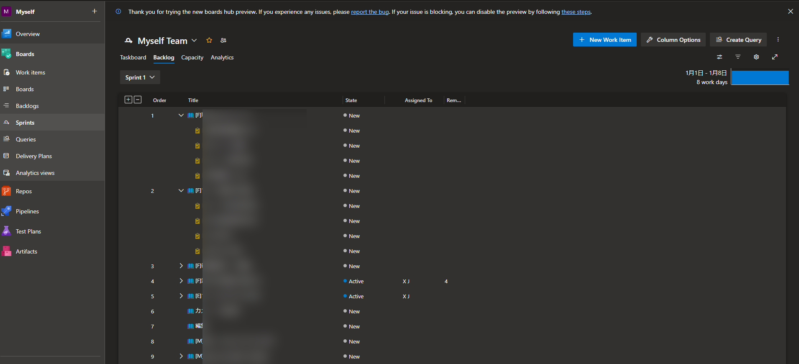Open the Boards hub with checkmark icon
The width and height of the screenshot is (799, 364).
[52, 54]
